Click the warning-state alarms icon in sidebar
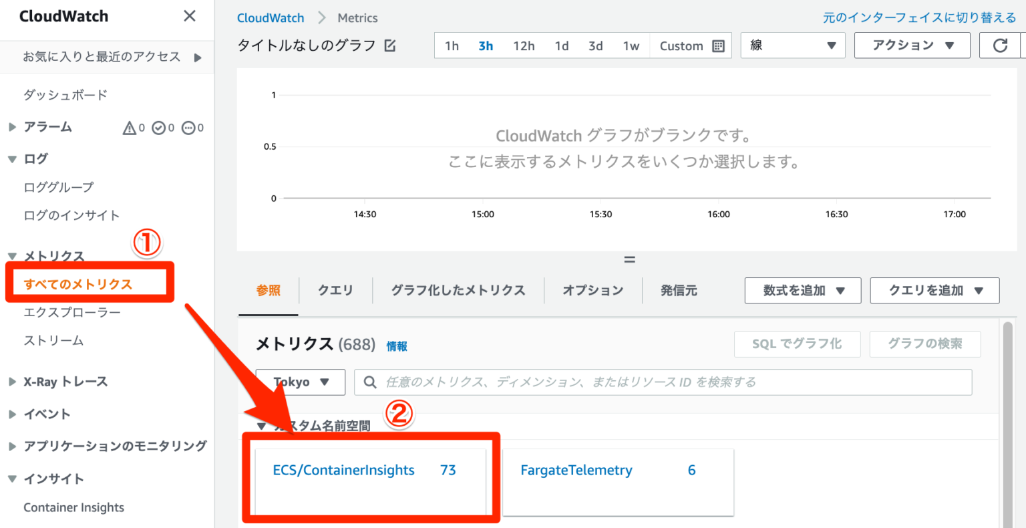 (x=128, y=127)
